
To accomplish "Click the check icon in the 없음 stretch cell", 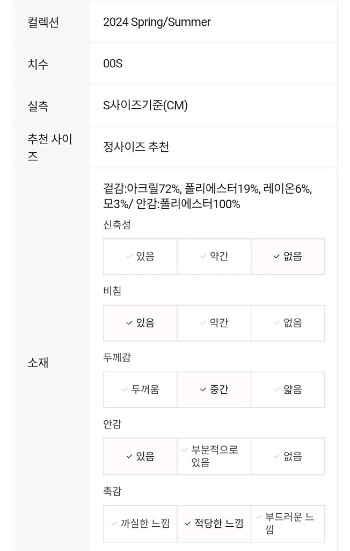I will pyautogui.click(x=275, y=257).
